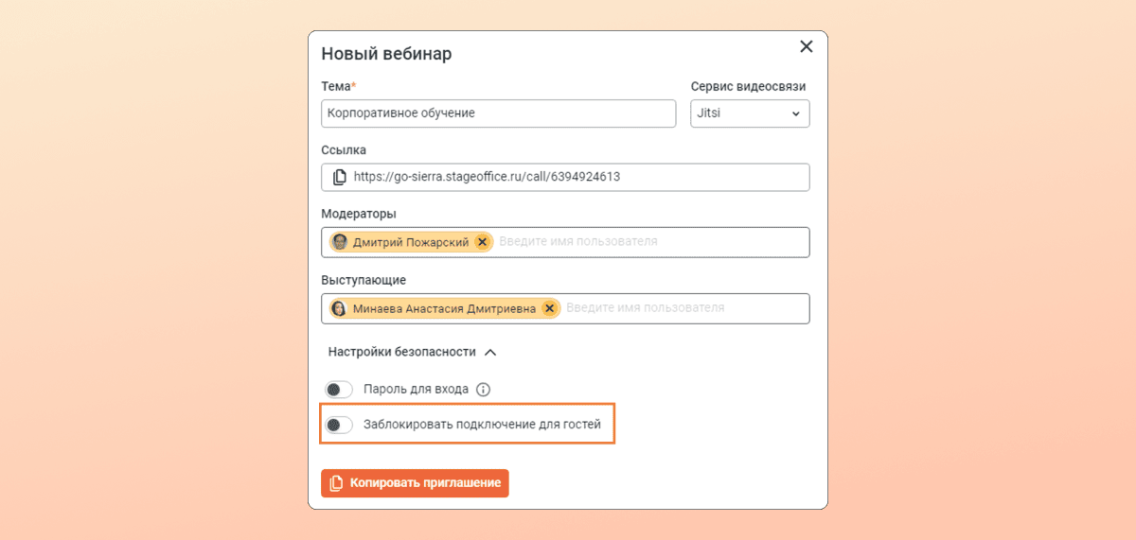Close the Новый вебинар dialog
The width and height of the screenshot is (1136, 540).
[x=807, y=46]
